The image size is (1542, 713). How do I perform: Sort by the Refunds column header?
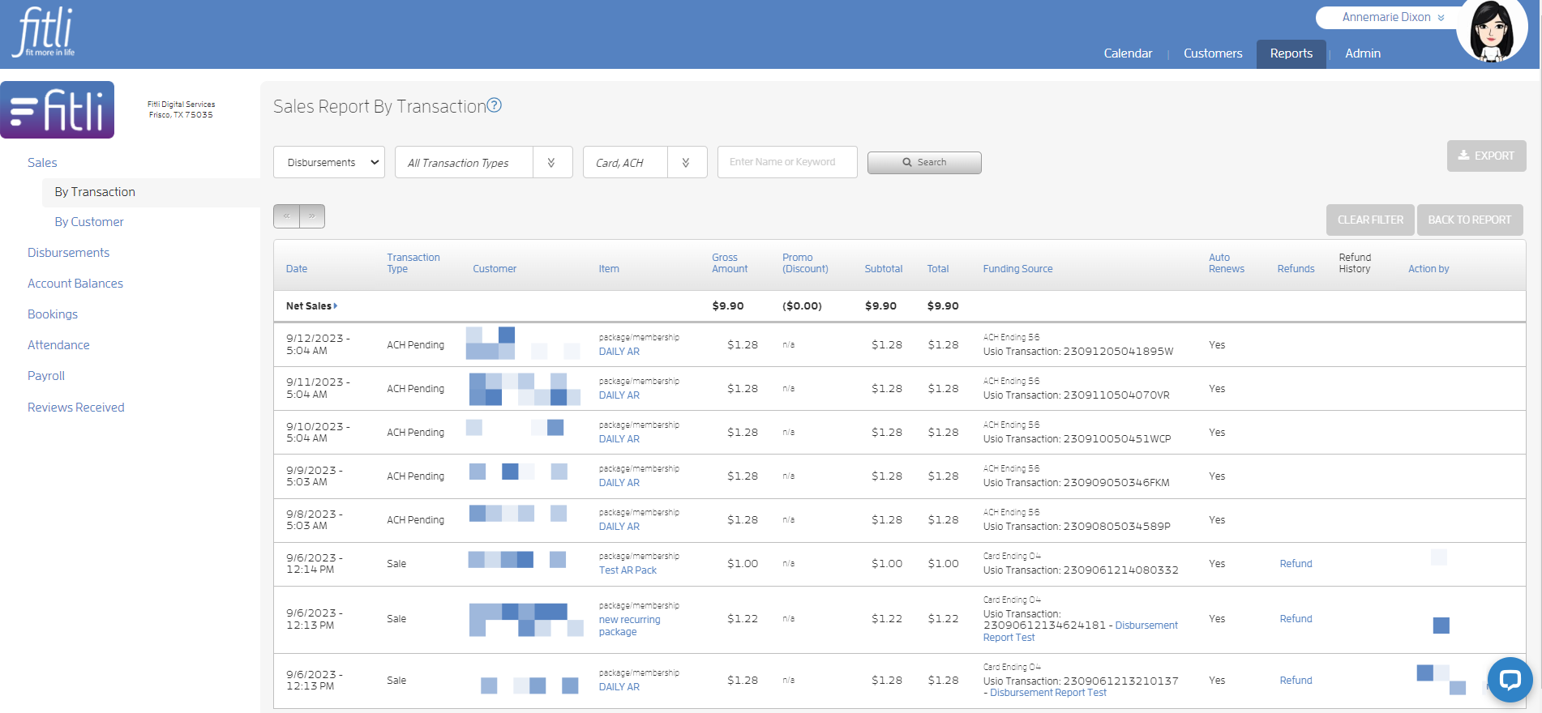1296,269
